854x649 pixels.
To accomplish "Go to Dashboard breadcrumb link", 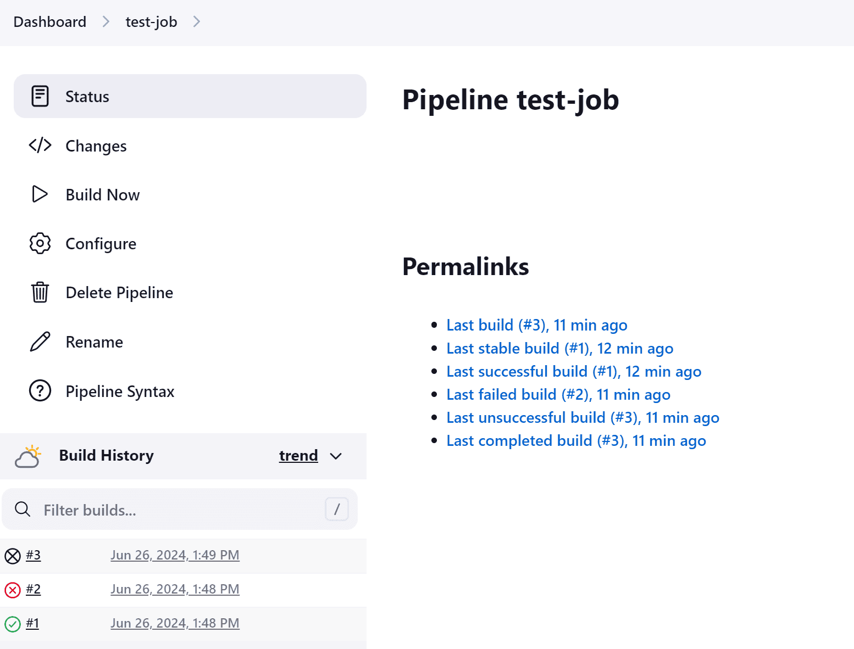I will coord(50,21).
